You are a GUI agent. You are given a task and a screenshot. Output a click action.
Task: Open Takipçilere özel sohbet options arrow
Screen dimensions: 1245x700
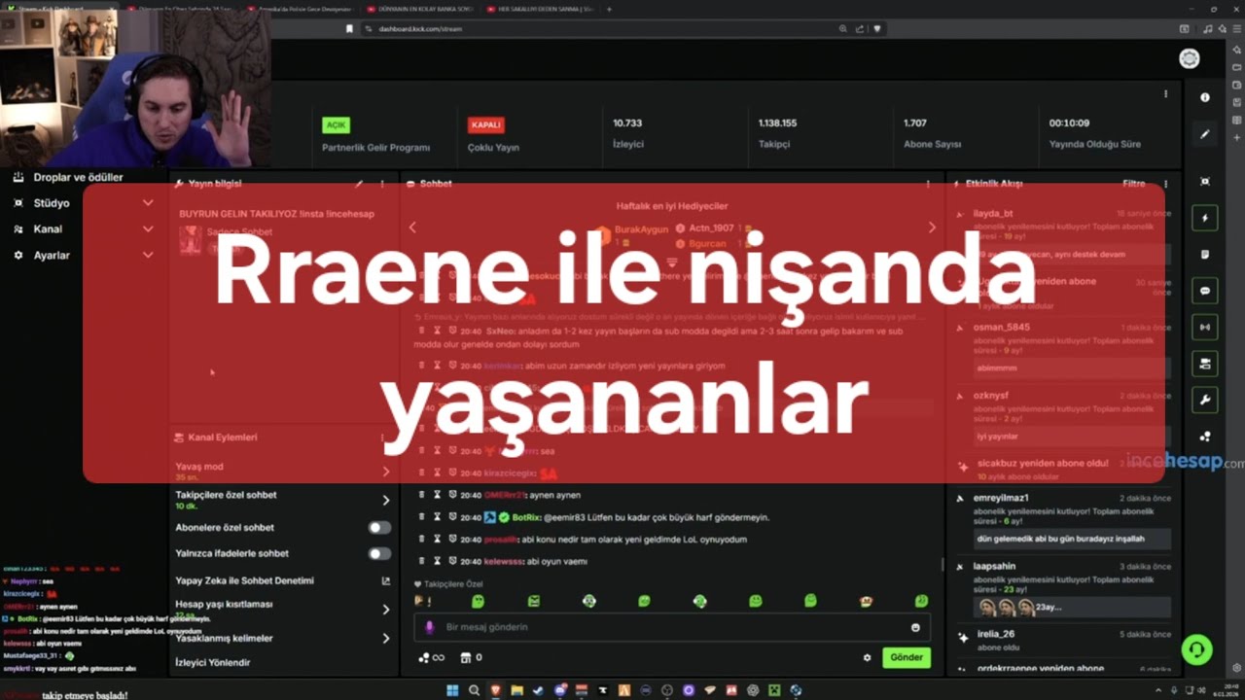click(x=386, y=500)
